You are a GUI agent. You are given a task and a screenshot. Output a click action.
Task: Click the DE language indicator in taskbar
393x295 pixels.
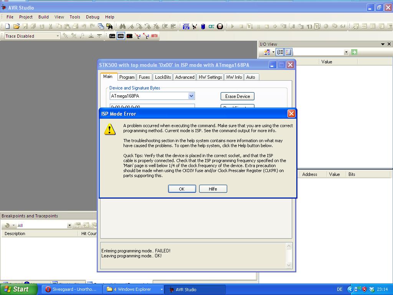point(339,289)
